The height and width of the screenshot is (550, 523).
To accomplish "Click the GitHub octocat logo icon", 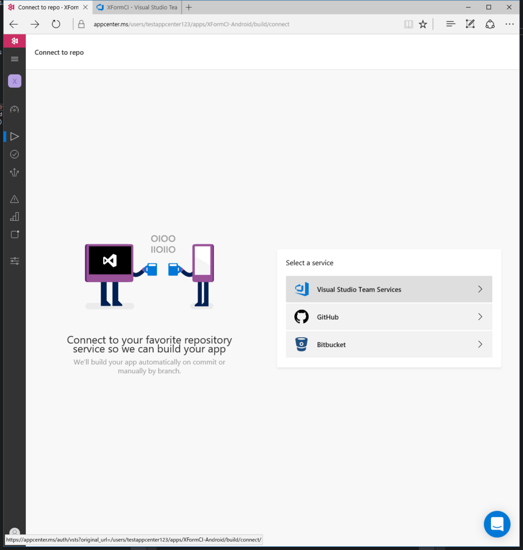I will coord(301,317).
